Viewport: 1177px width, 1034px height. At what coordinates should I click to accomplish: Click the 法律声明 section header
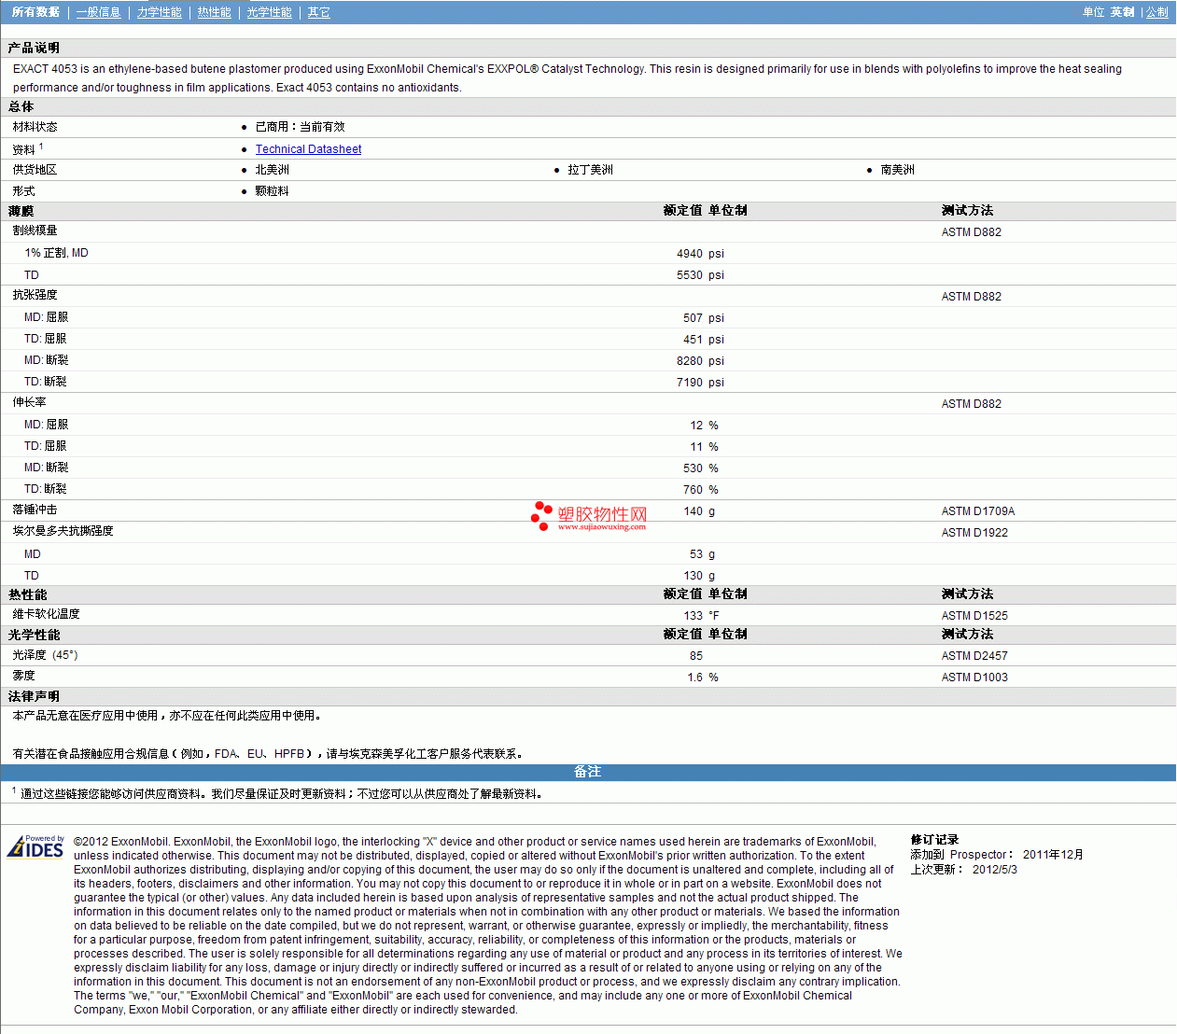point(34,696)
